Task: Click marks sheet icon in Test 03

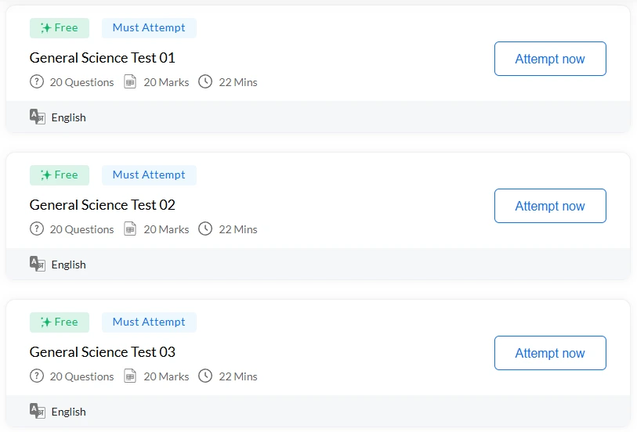Action: [130, 376]
